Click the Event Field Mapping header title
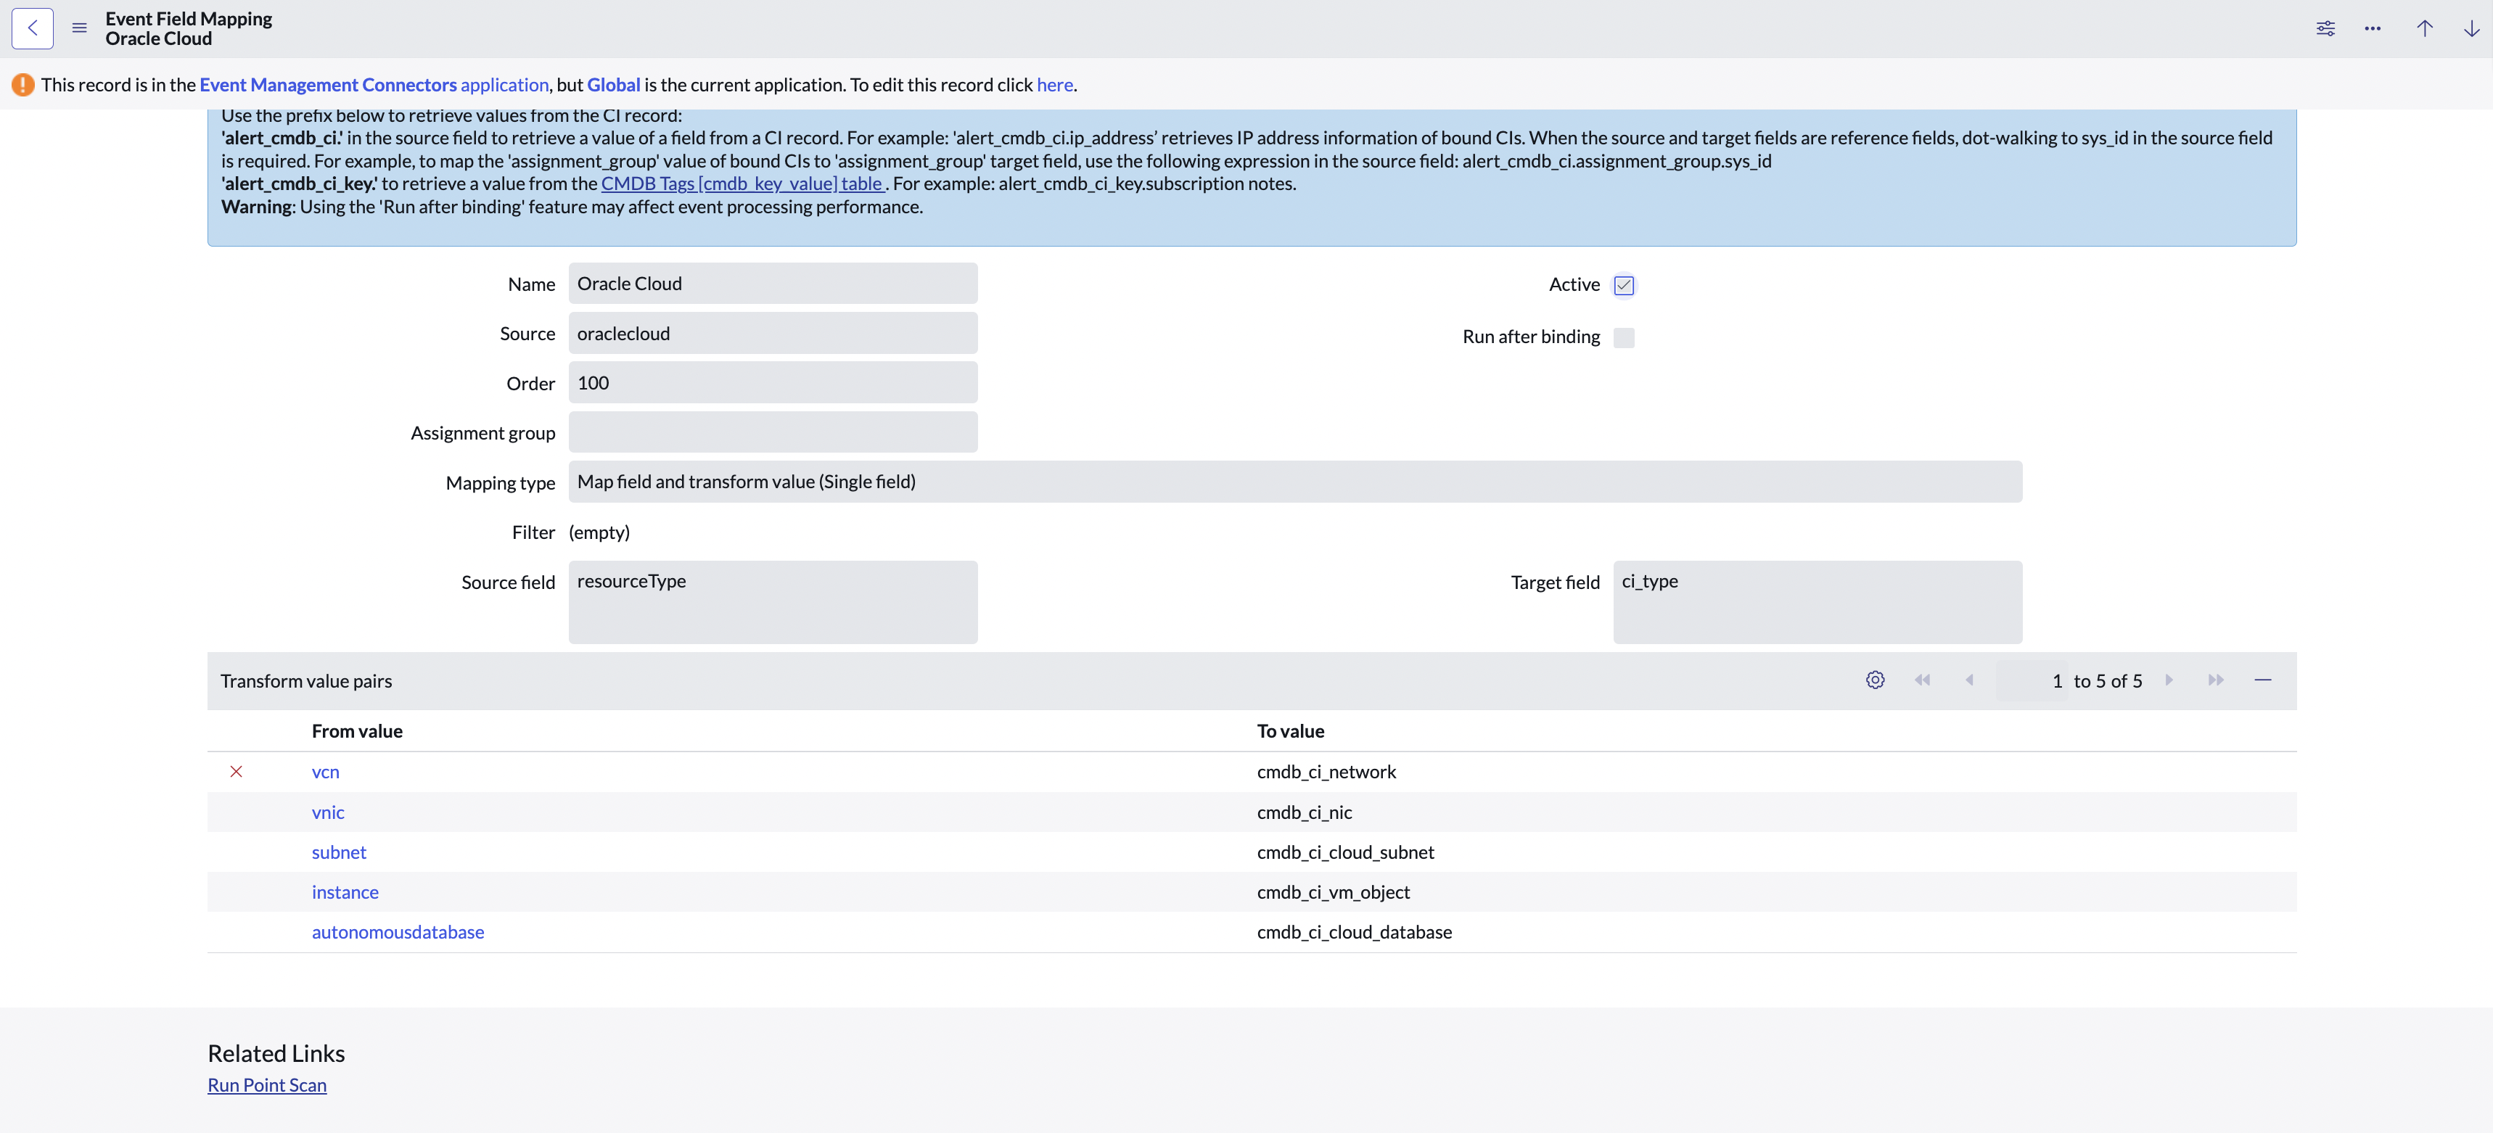The width and height of the screenshot is (2493, 1133). tap(189, 18)
